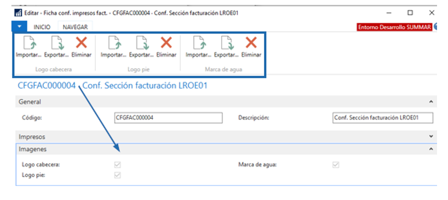
Task: Collapse the Imagenes section
Action: [x=431, y=149]
